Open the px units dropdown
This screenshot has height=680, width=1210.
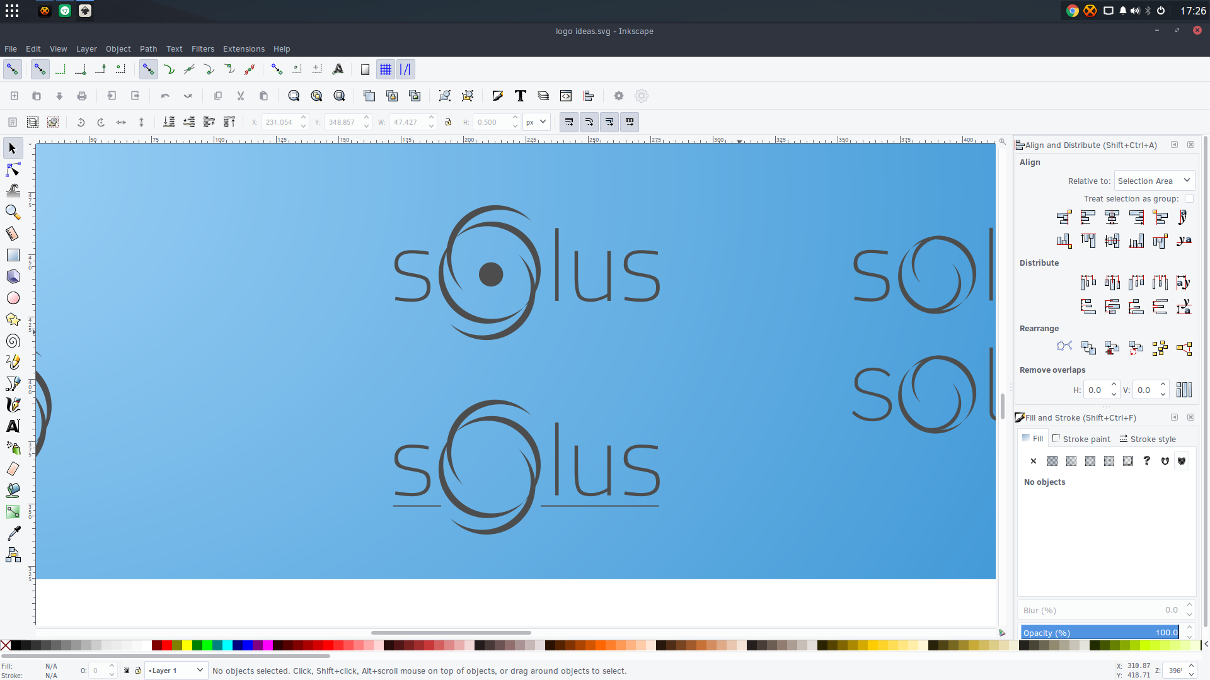(x=536, y=122)
